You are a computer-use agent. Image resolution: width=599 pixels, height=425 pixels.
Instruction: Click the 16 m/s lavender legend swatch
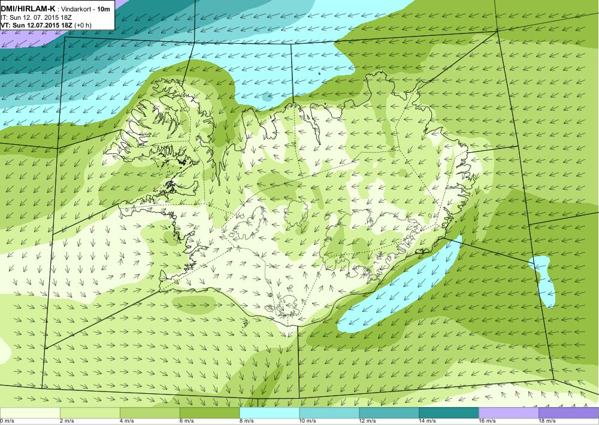[x=509, y=412]
